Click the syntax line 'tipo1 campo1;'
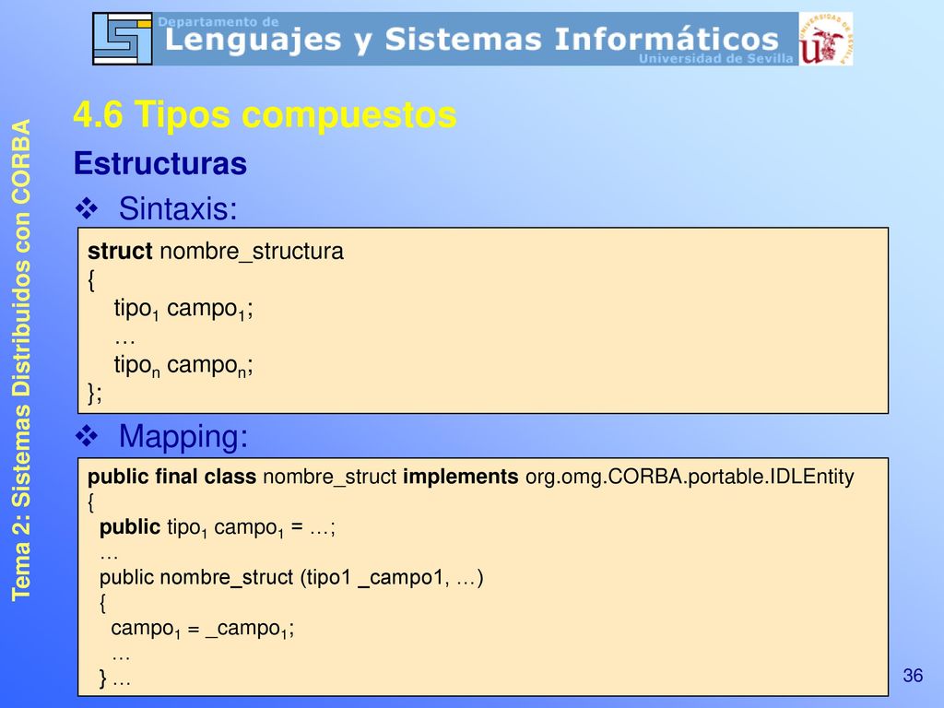This screenshot has height=708, width=944. 183,309
